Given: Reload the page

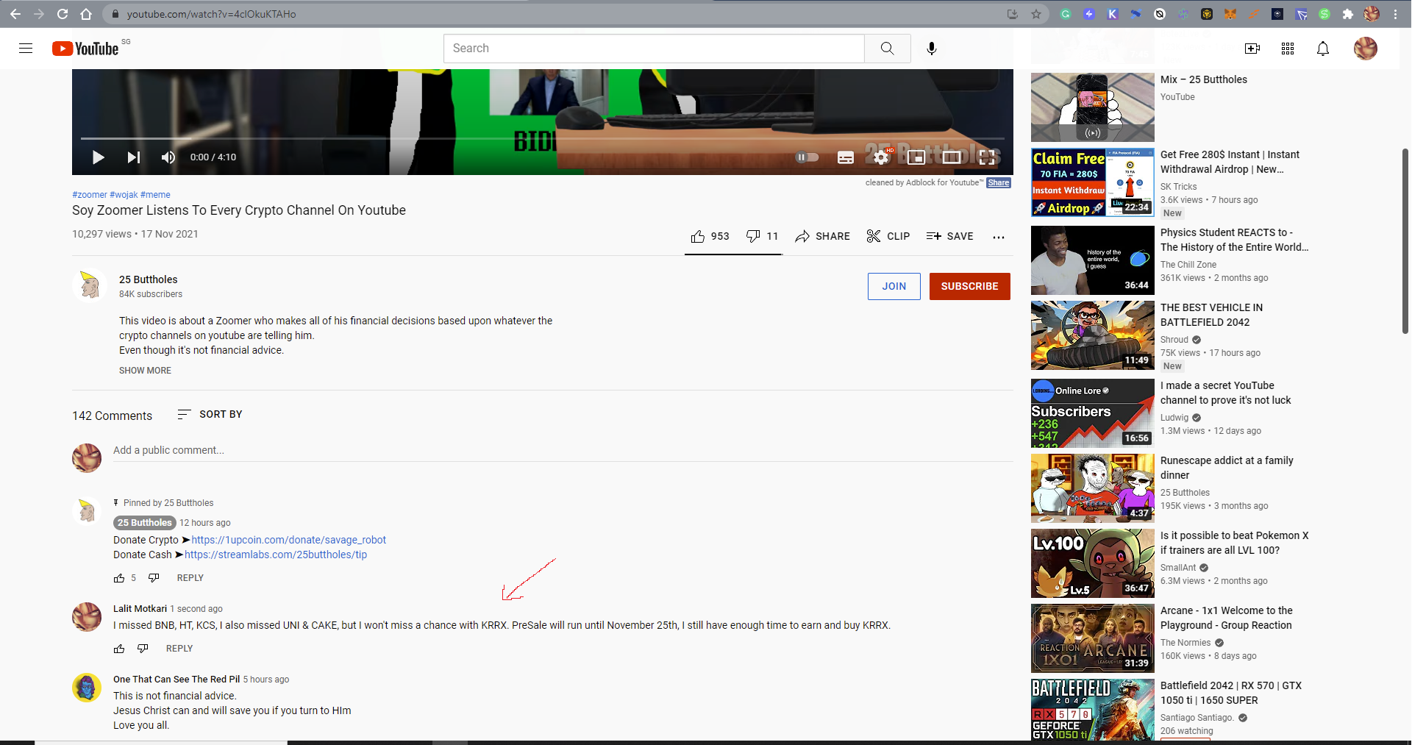Looking at the screenshot, I should pyautogui.click(x=63, y=14).
